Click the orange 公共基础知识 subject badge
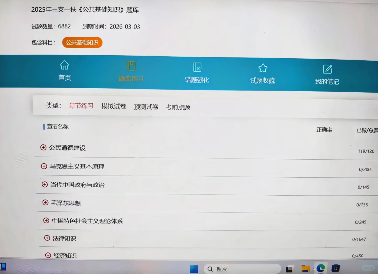378x274 pixels. coord(82,42)
